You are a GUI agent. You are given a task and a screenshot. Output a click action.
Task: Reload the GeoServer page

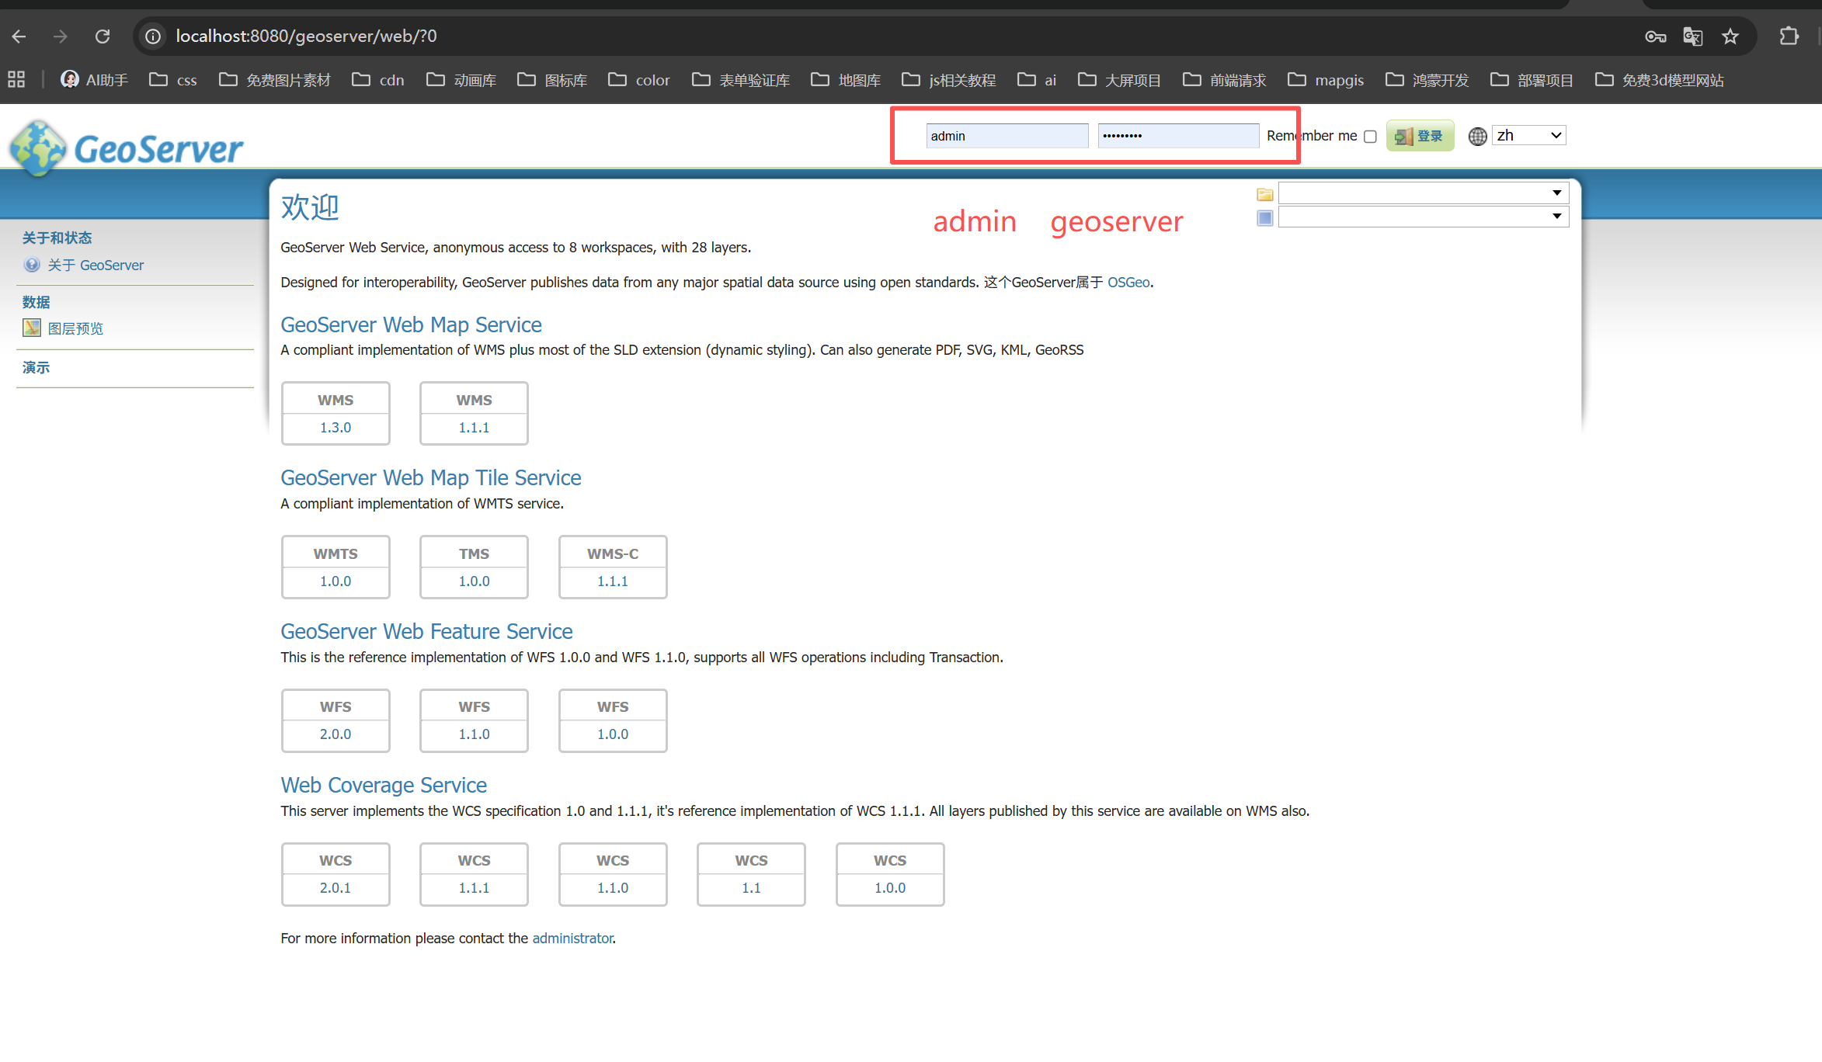(x=103, y=36)
